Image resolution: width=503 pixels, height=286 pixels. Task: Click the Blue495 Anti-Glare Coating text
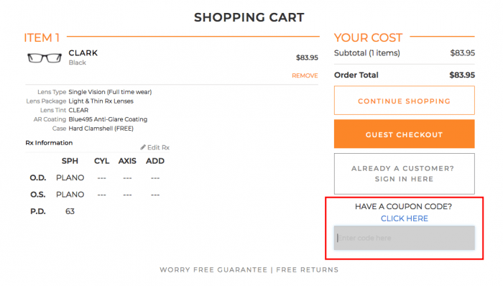coord(108,119)
